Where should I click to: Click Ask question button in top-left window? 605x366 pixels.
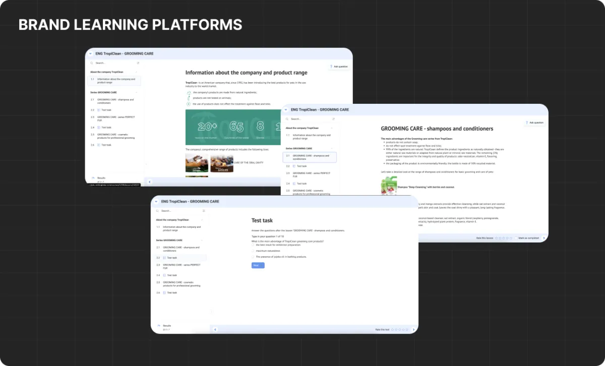click(339, 67)
